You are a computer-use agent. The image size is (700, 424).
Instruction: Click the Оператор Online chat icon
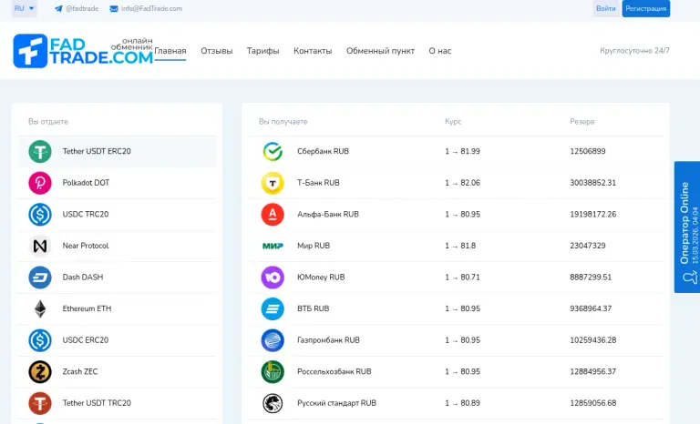click(x=689, y=278)
